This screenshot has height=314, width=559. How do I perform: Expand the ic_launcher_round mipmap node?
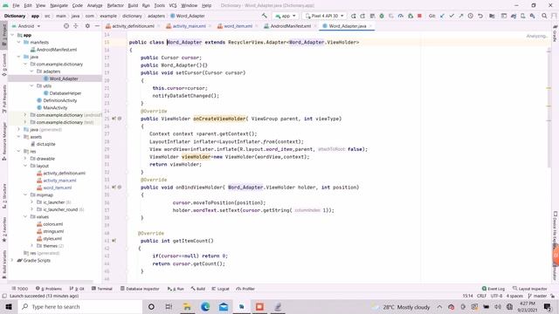tap(31, 209)
